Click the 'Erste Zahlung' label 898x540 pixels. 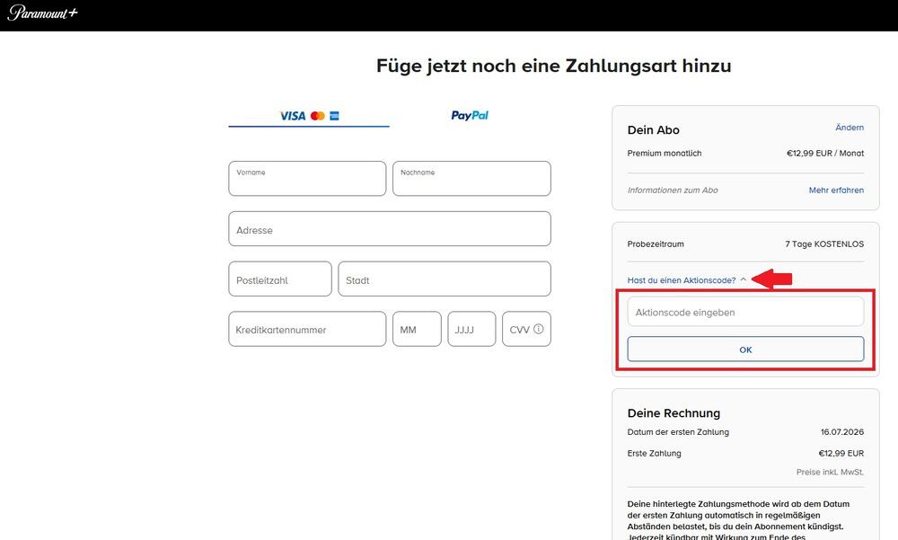point(654,453)
